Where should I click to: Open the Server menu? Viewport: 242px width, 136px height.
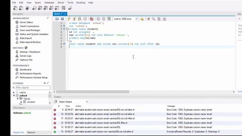point(61,3)
